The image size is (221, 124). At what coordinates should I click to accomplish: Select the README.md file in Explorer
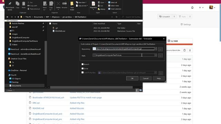(60, 31)
